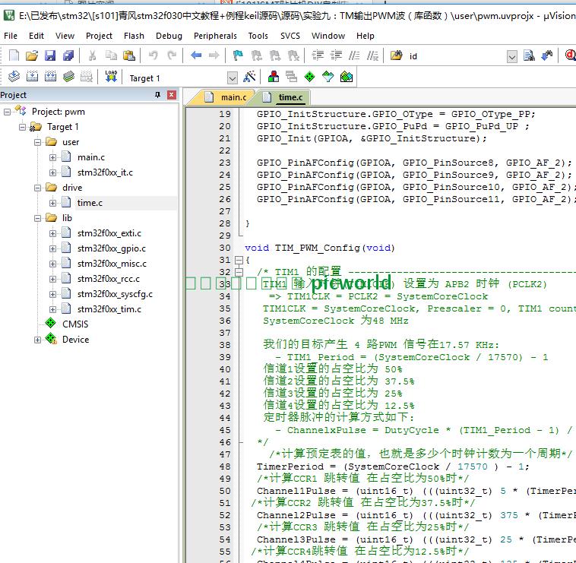Click the Save All icon in toolbar
Viewport: 576px width, 563px height.
pyautogui.click(x=68, y=55)
